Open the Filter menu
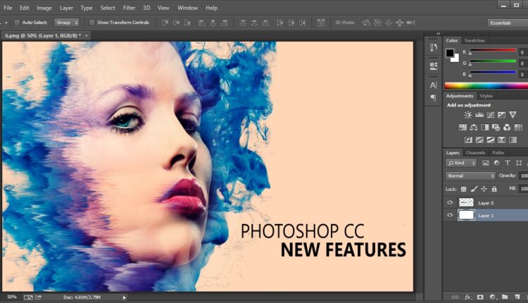Viewport: 528px width, 303px height. [129, 8]
